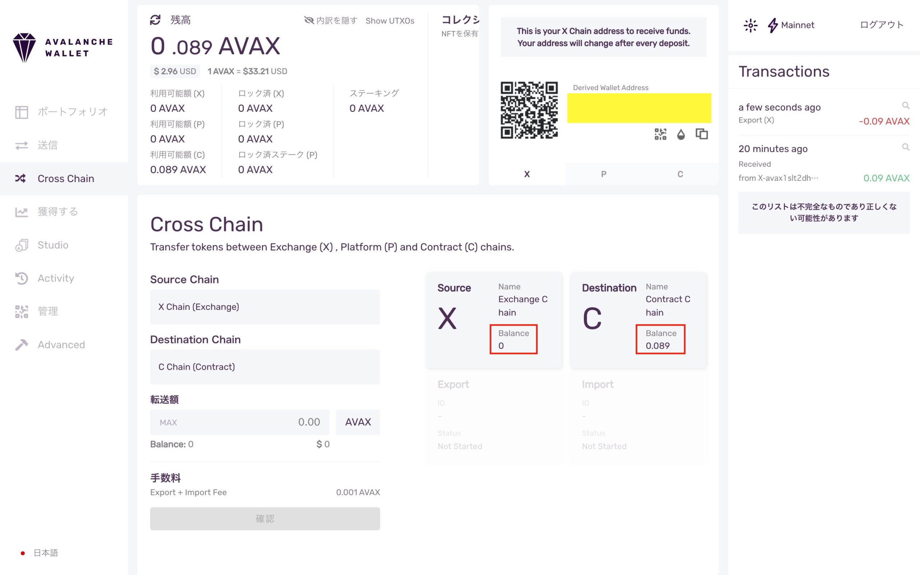This screenshot has height=575, width=920.
Task: Open the Studio sidebar item
Action: pyautogui.click(x=53, y=245)
